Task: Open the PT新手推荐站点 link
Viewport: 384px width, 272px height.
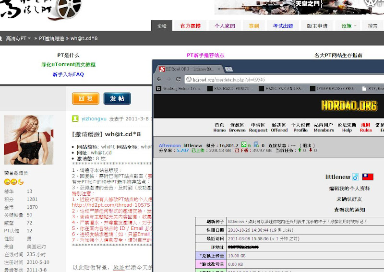Action: [205, 55]
